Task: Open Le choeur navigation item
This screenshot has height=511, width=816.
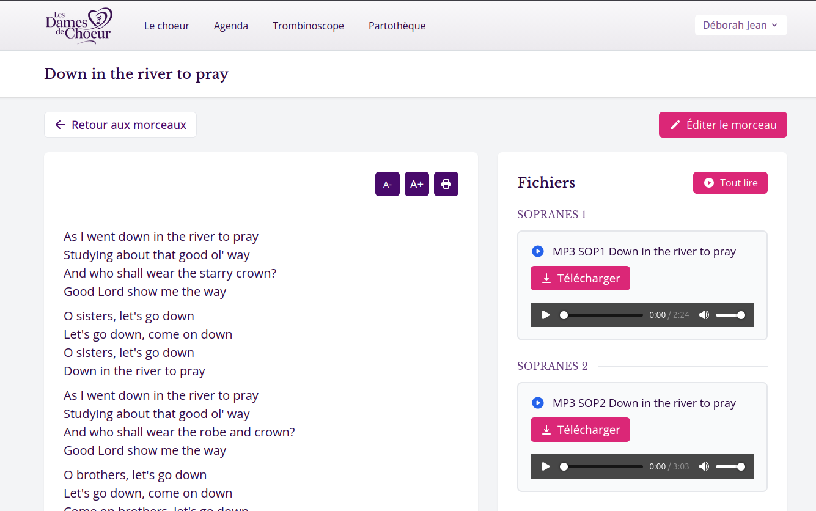Action: pyautogui.click(x=167, y=26)
